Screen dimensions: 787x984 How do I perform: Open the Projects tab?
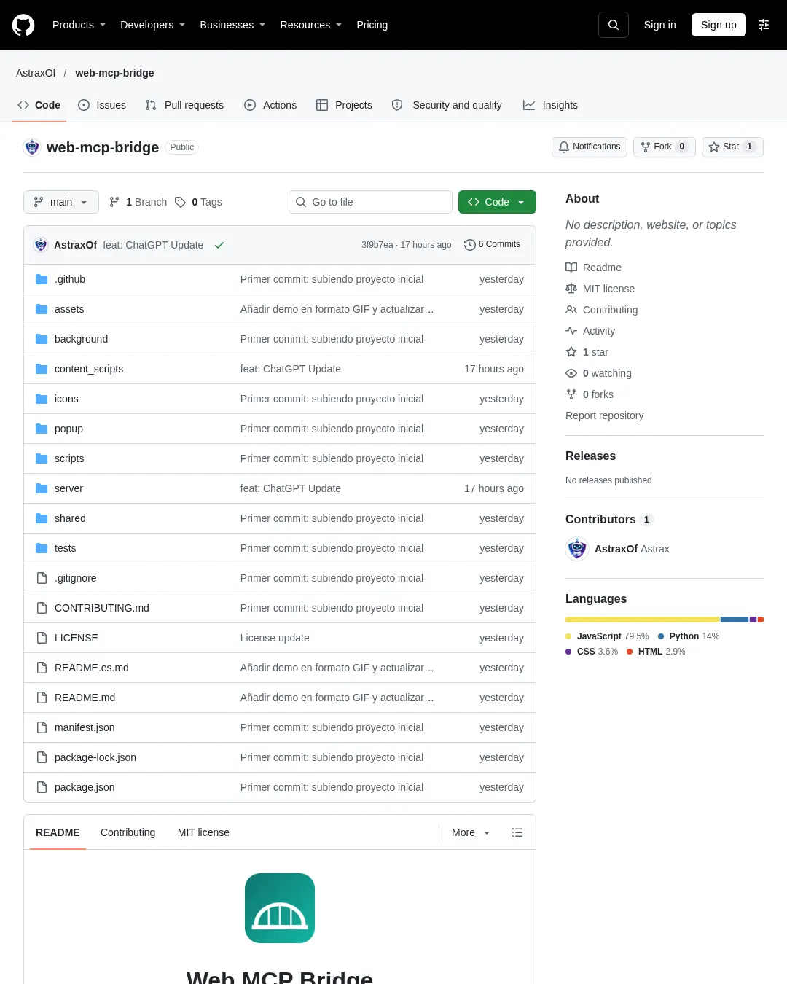click(x=344, y=105)
